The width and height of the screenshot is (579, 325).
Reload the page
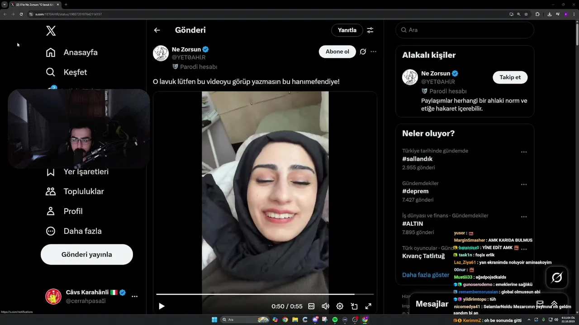click(x=21, y=14)
